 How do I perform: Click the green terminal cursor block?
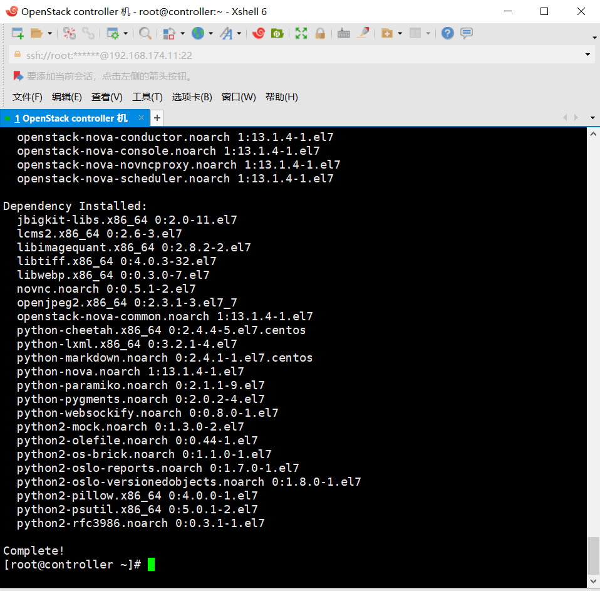(x=151, y=565)
